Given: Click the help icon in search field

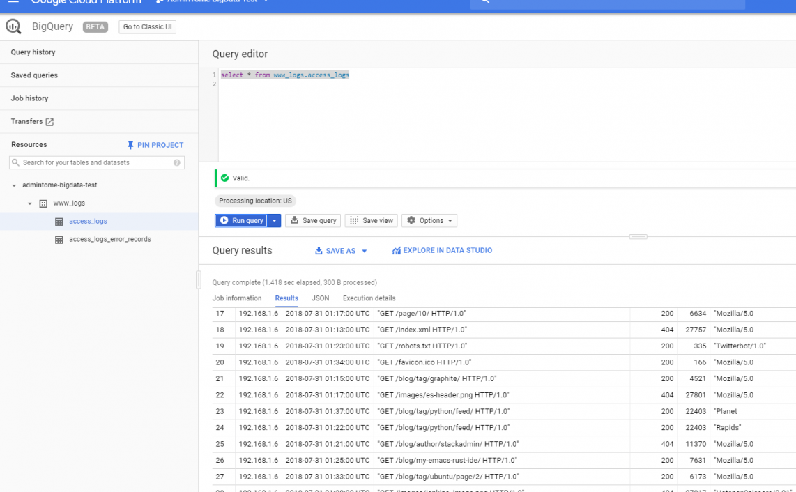Looking at the screenshot, I should pos(178,162).
